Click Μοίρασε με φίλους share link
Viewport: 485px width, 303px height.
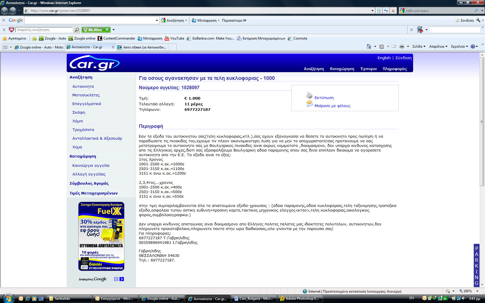tap(332, 106)
